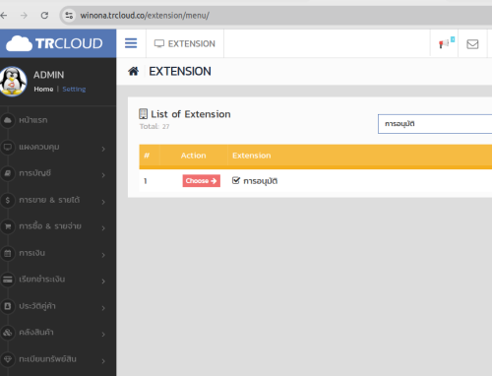The image size is (492, 376).
Task: Open the การเงิน sidebar menu item
Action: 31,253
